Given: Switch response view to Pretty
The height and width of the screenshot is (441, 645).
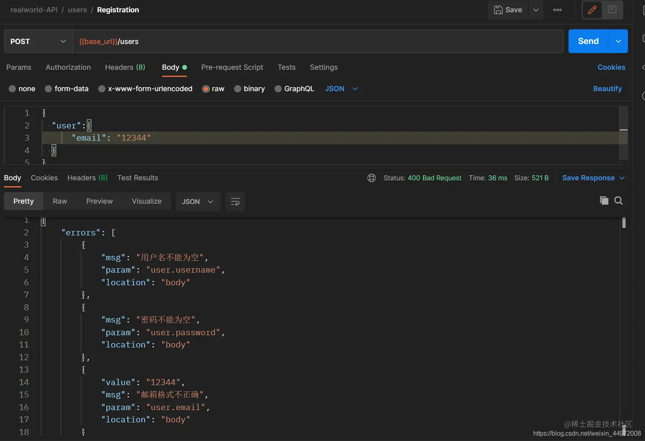Looking at the screenshot, I should (x=23, y=201).
